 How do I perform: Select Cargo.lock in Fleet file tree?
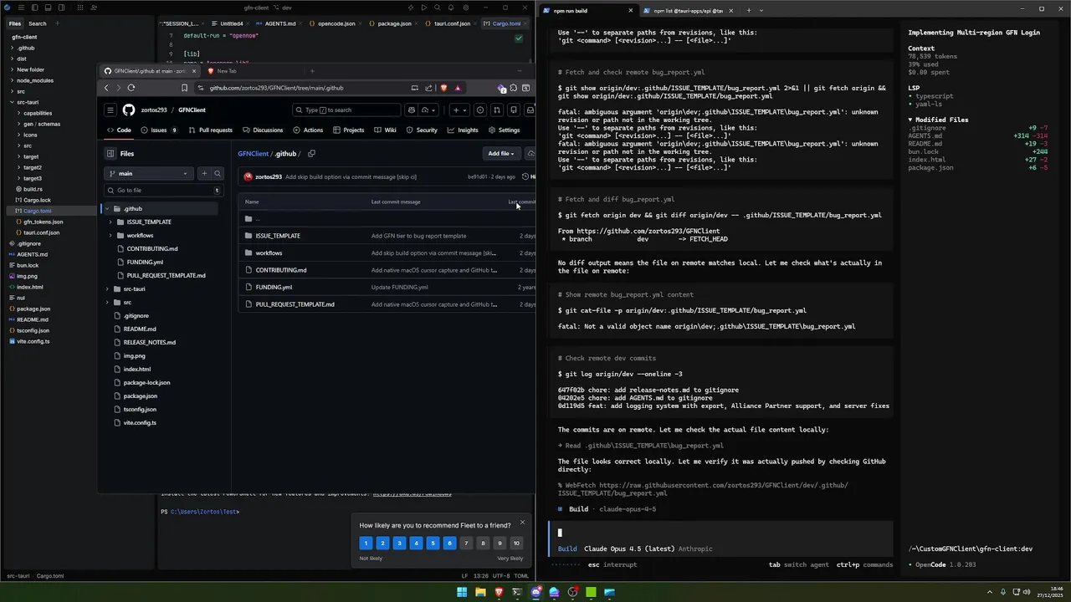click(37, 201)
